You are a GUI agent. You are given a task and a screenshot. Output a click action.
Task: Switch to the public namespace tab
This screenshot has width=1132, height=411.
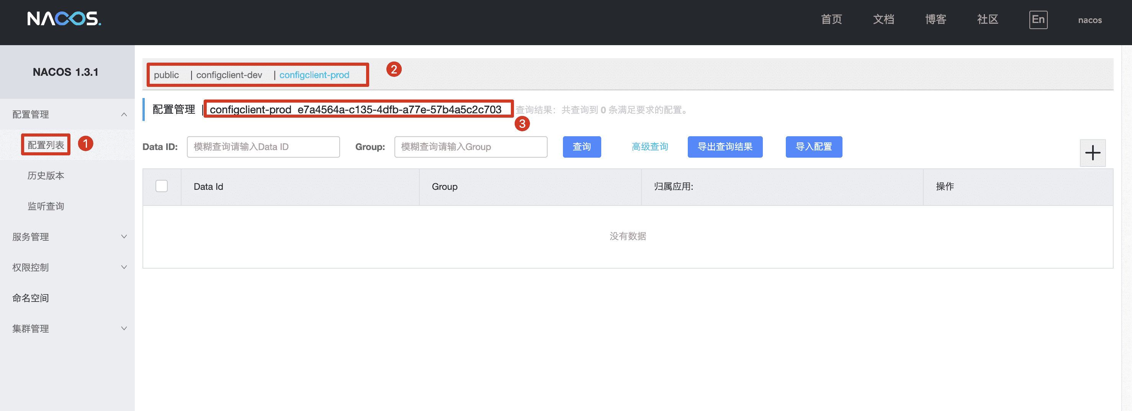tap(166, 75)
